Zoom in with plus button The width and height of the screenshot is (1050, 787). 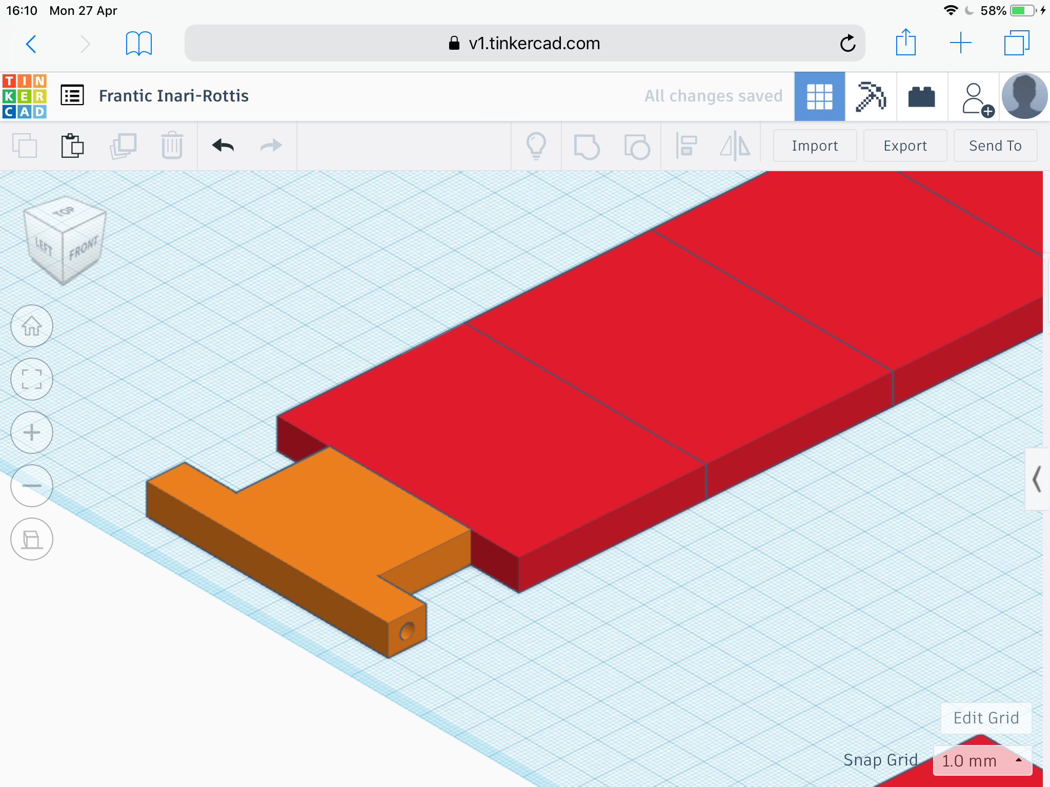coord(32,432)
